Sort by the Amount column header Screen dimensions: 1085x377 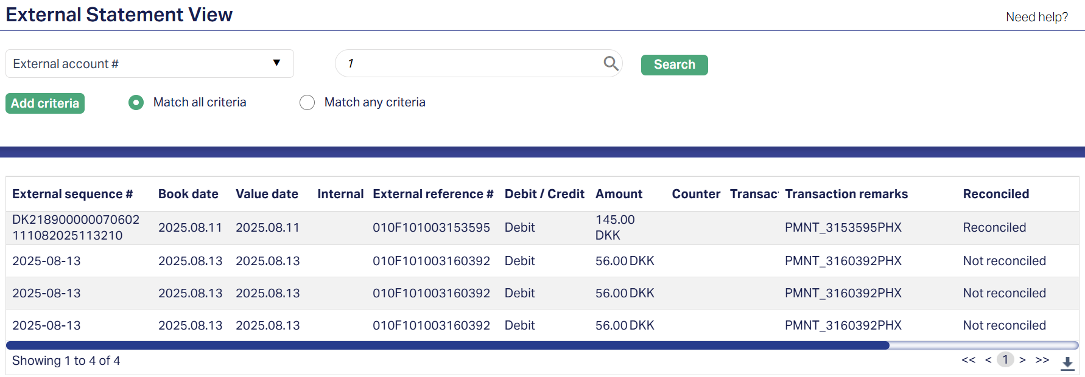coord(619,194)
